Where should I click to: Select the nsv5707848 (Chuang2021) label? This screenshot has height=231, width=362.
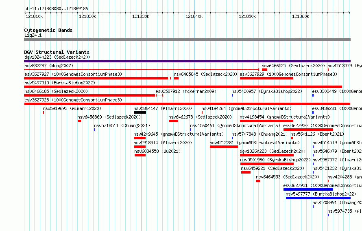260,134
